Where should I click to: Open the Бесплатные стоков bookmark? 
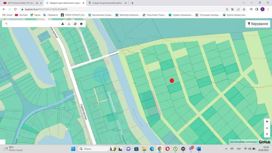(x=100, y=15)
